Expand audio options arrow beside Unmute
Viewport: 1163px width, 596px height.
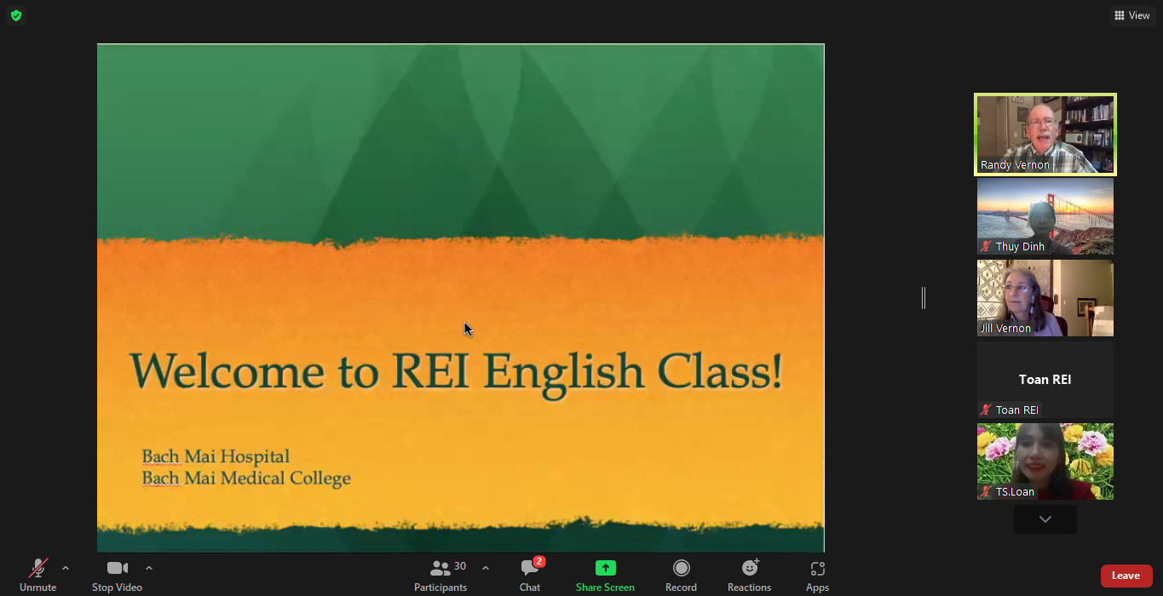point(66,568)
